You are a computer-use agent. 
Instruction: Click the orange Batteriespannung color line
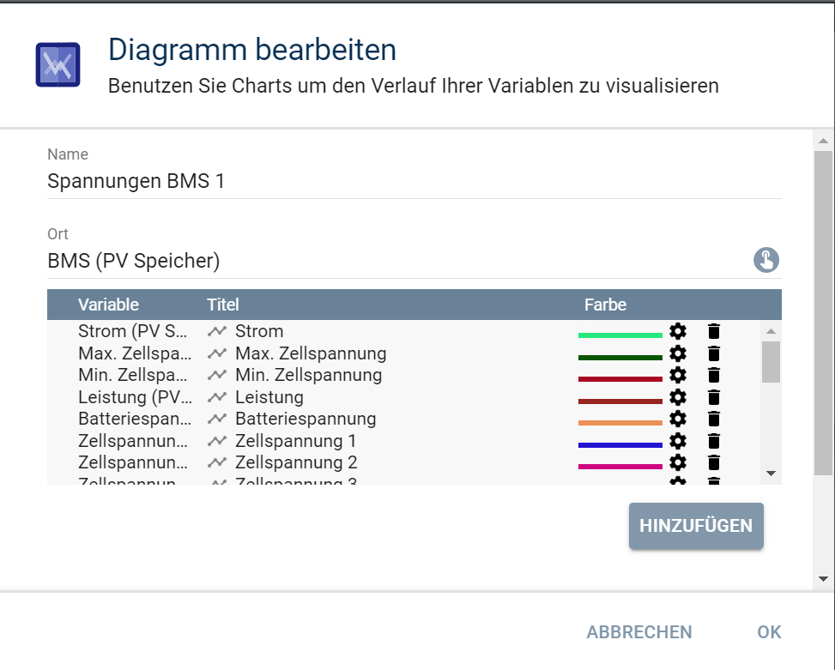(620, 423)
